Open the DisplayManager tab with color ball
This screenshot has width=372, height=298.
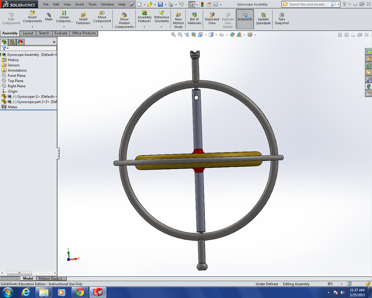(x=20, y=42)
